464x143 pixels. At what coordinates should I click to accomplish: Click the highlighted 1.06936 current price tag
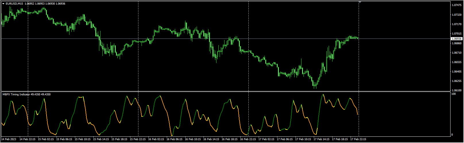457,39
